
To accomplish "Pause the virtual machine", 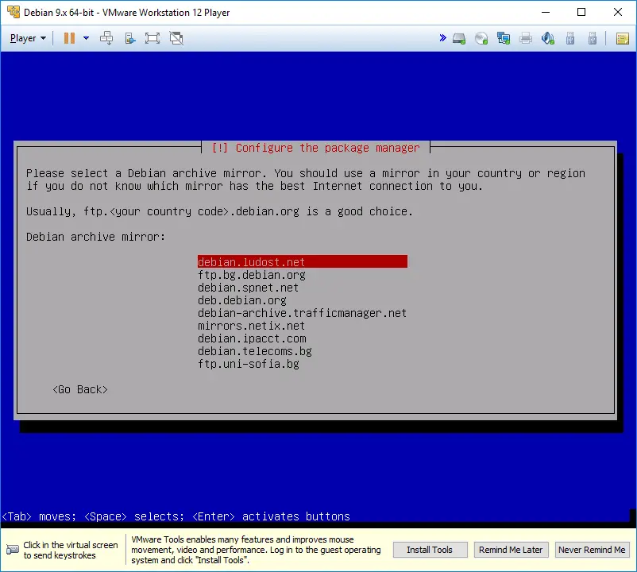I will point(69,38).
